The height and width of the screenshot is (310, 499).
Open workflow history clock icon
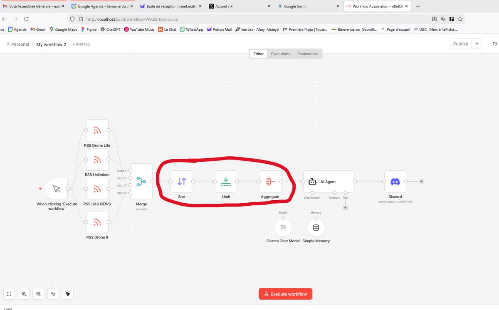[x=495, y=44]
